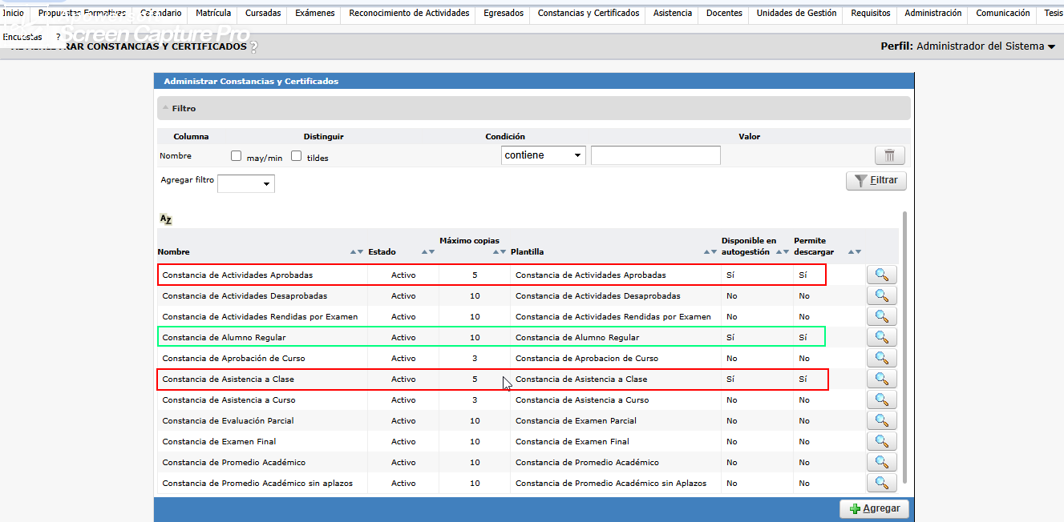Click the filter Valor text field
Viewport: 1064px width, 522px height.
(x=655, y=155)
